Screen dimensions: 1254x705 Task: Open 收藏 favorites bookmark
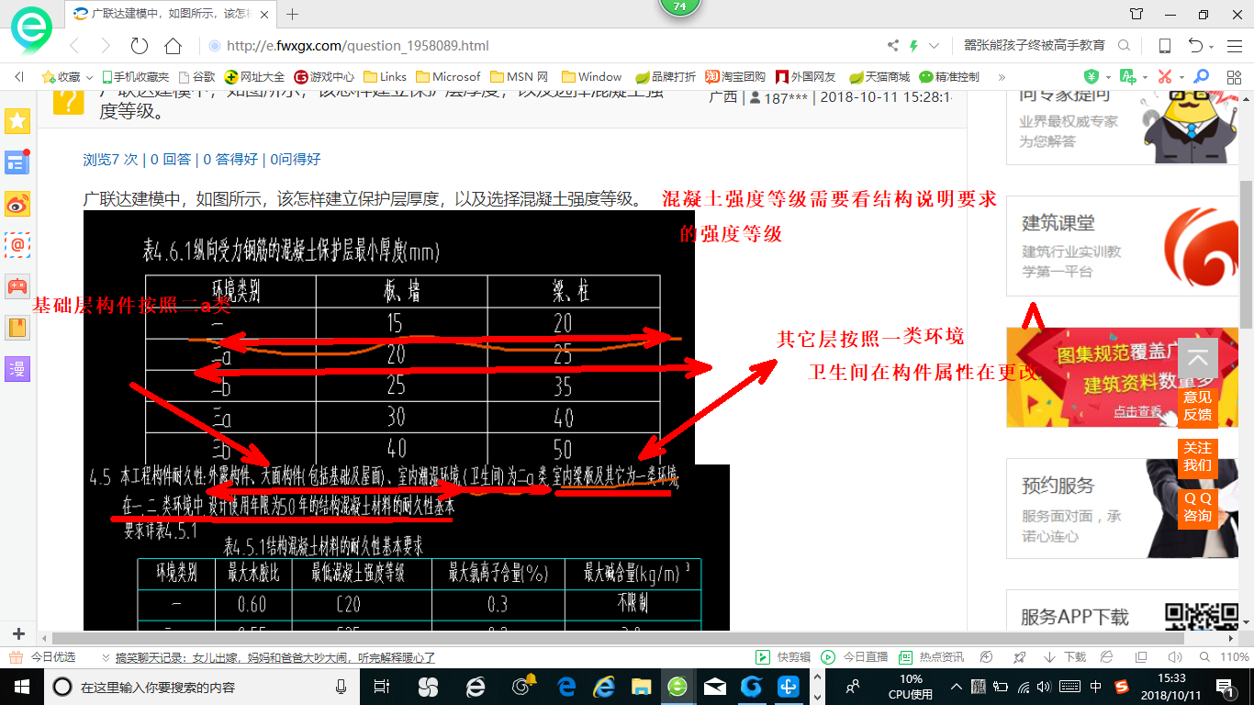(62, 77)
